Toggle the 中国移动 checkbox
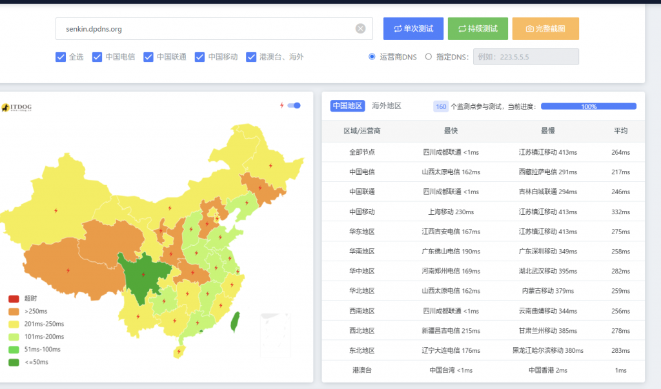661x389 pixels. point(200,57)
